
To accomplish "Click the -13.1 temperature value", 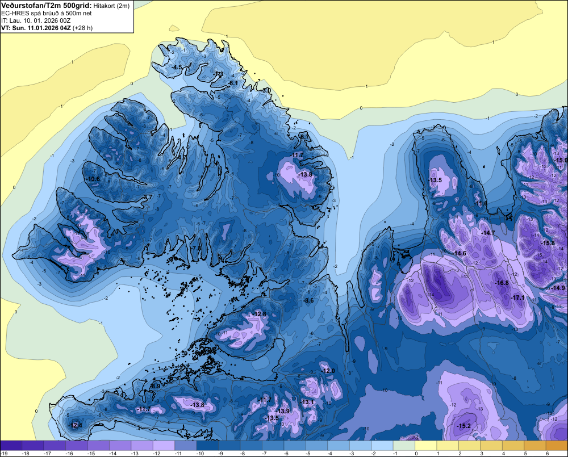I will [307, 402].
